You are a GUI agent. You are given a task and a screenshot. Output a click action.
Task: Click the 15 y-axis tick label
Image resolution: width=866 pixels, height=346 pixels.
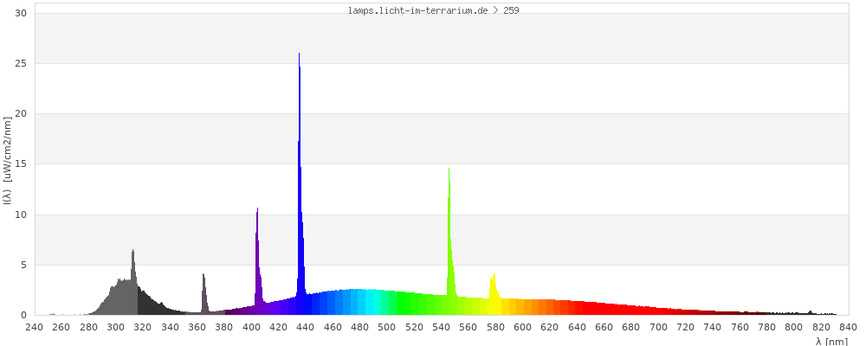22,164
